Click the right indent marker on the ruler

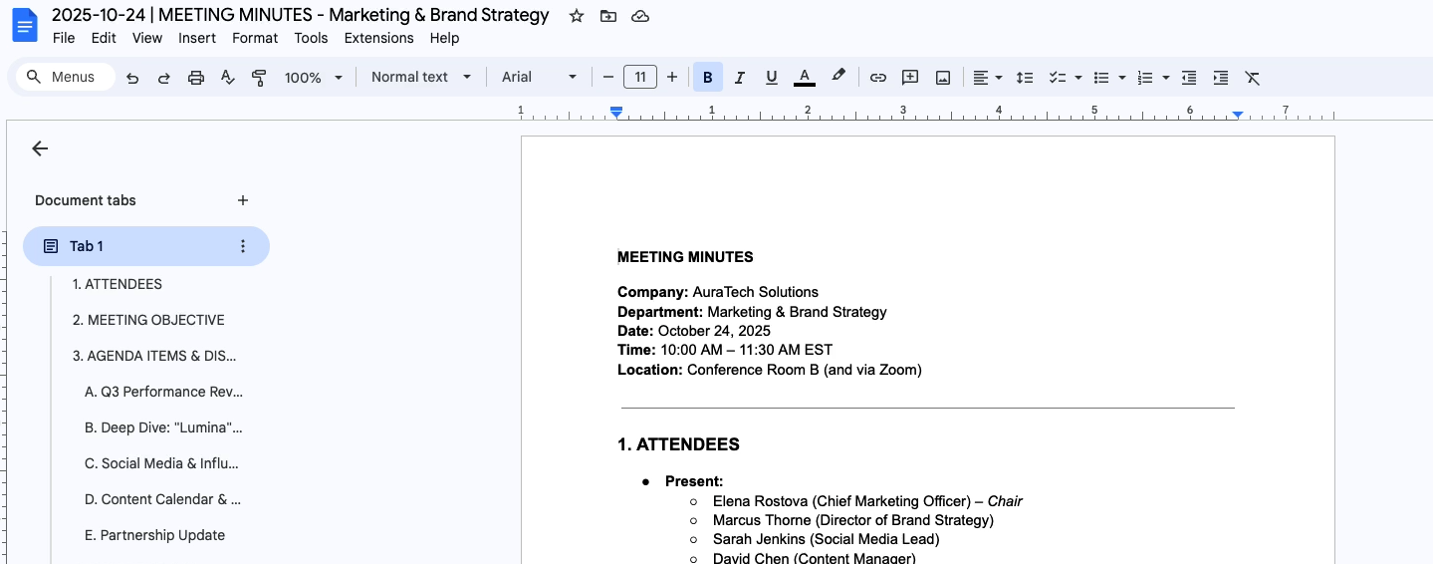[x=1238, y=115]
